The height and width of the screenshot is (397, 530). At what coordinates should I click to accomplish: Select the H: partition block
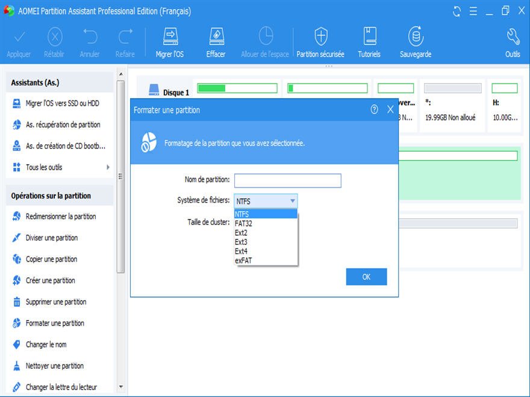tap(505, 105)
